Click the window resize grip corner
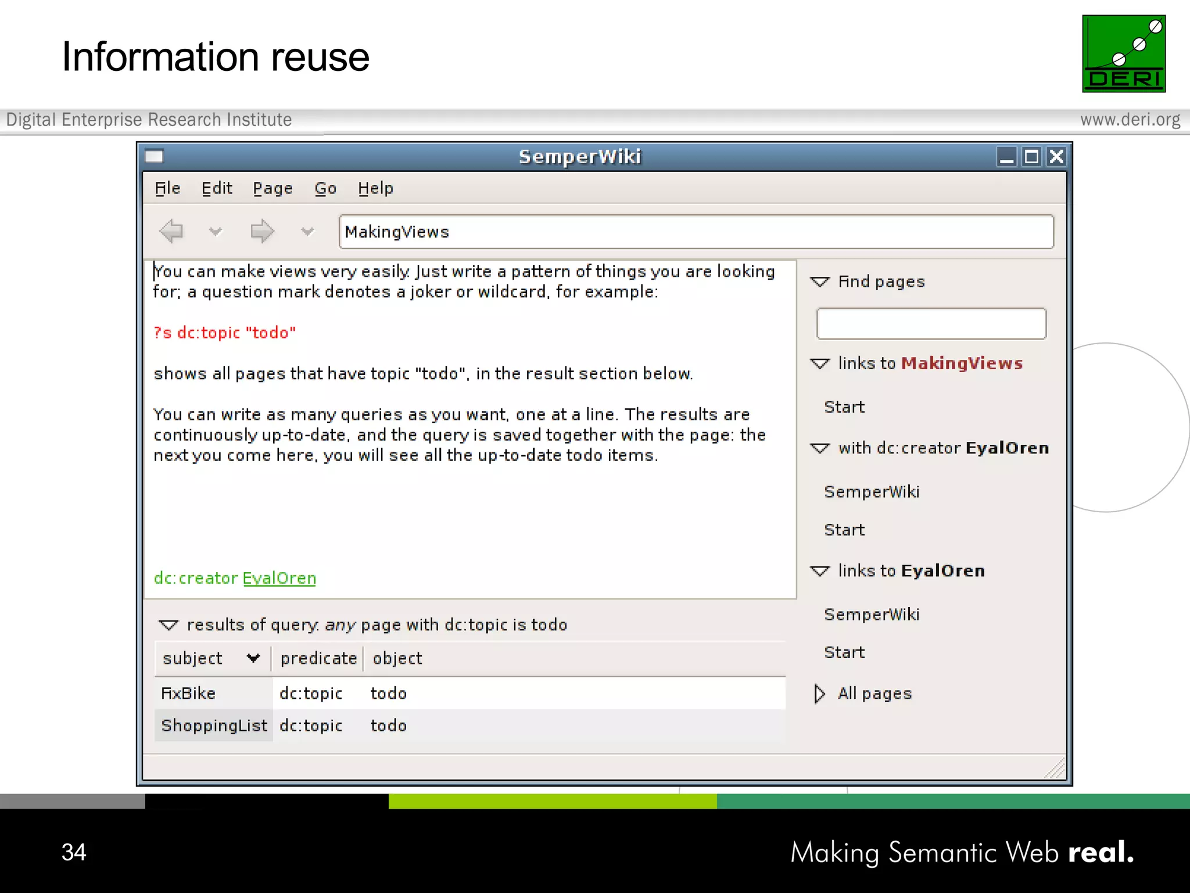Image resolution: width=1190 pixels, height=893 pixels. pyautogui.click(x=1055, y=768)
